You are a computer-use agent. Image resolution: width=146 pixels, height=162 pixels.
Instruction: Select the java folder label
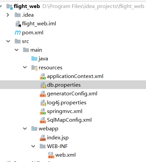pos(43,59)
